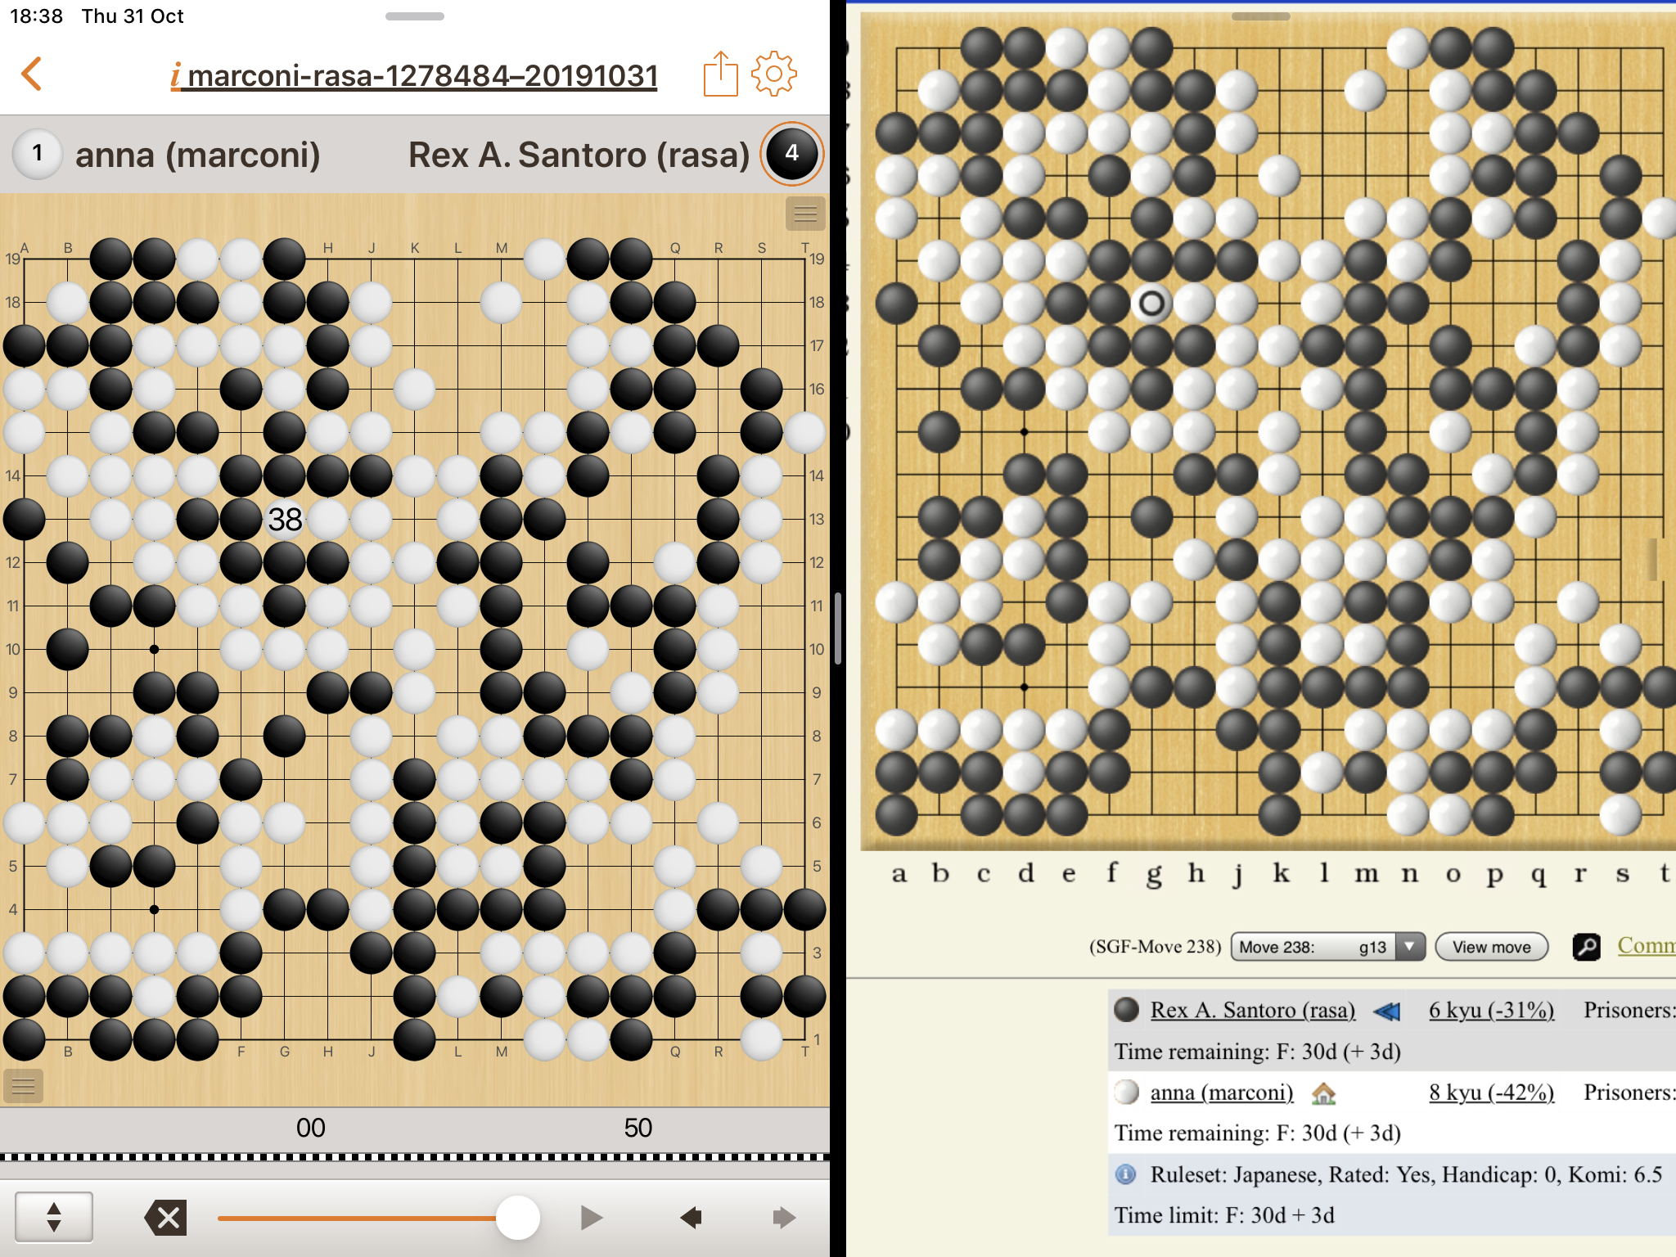Tap the left app's top grabber handle
The width and height of the screenshot is (1676, 1257).
tap(414, 16)
